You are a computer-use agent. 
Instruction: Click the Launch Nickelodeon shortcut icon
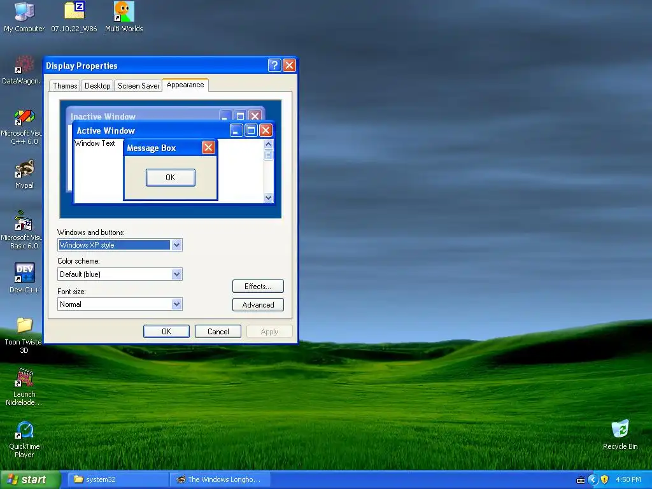[24, 386]
